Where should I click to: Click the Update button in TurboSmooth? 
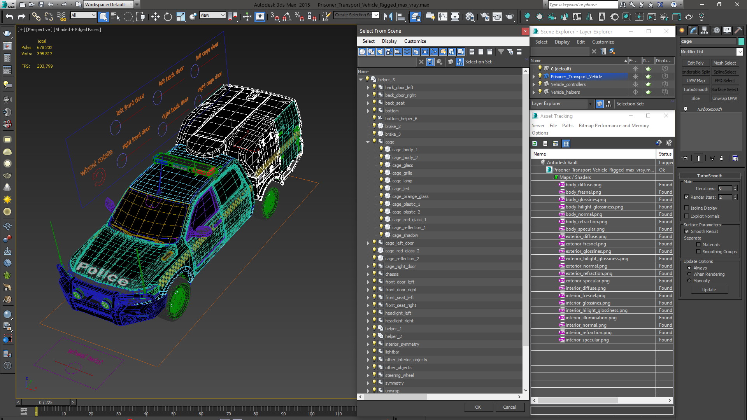(x=709, y=290)
